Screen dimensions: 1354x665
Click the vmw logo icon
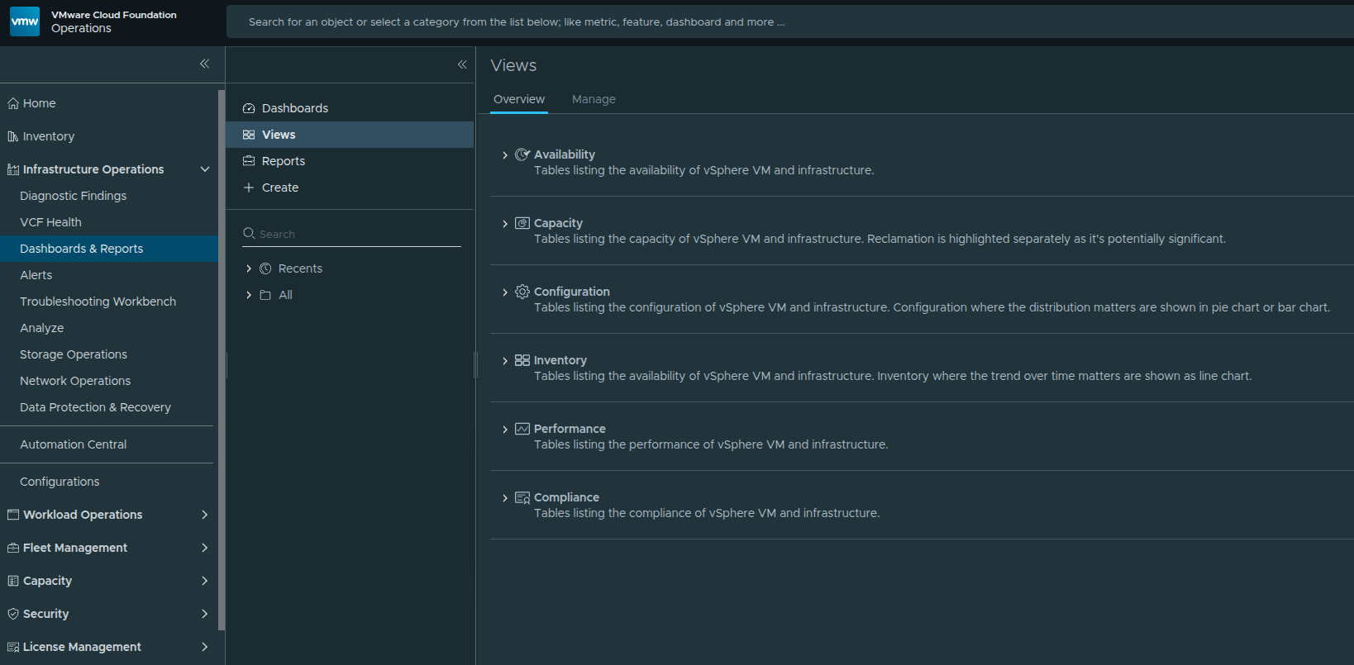[x=25, y=21]
